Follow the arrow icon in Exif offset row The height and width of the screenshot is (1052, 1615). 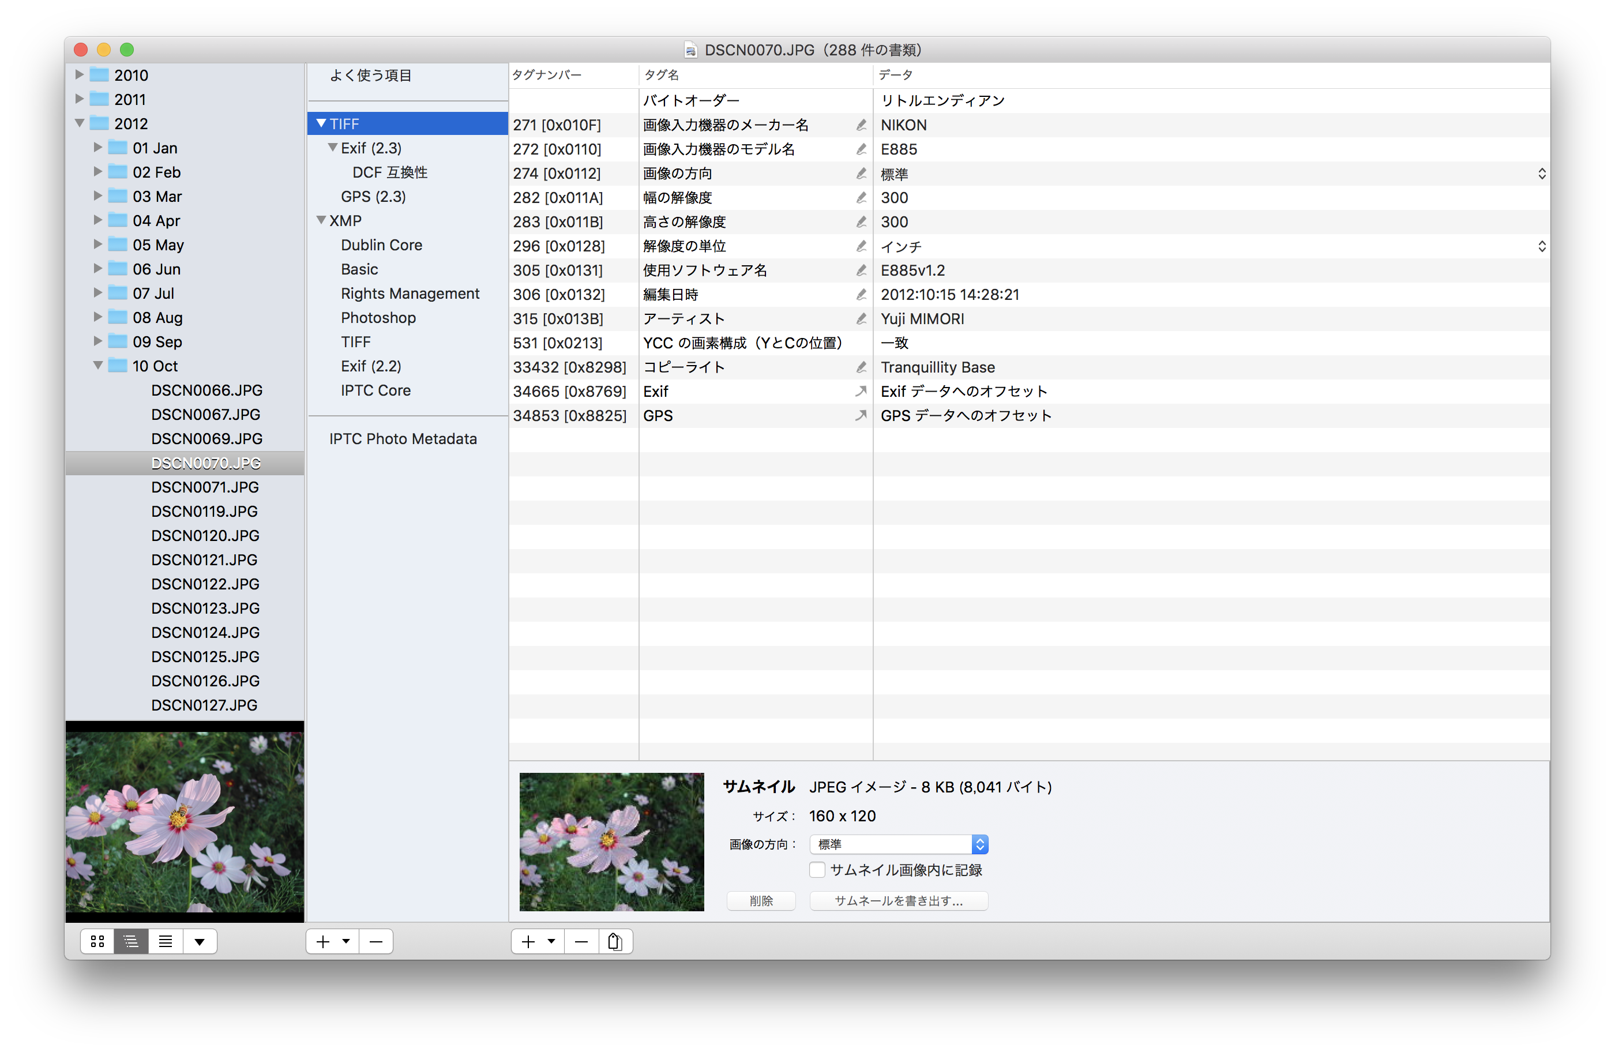coord(861,392)
